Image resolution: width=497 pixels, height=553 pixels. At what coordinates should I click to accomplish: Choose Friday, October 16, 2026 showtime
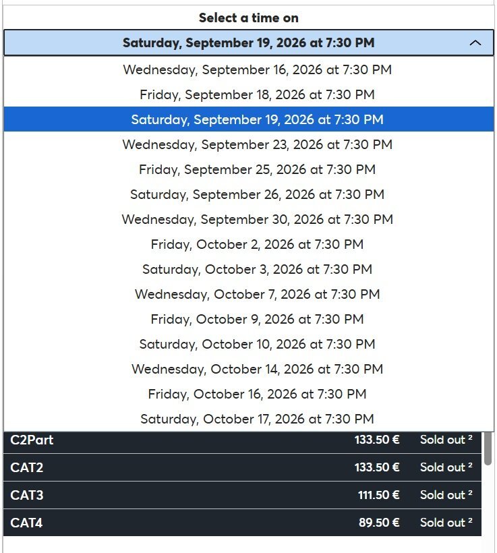pyautogui.click(x=257, y=394)
